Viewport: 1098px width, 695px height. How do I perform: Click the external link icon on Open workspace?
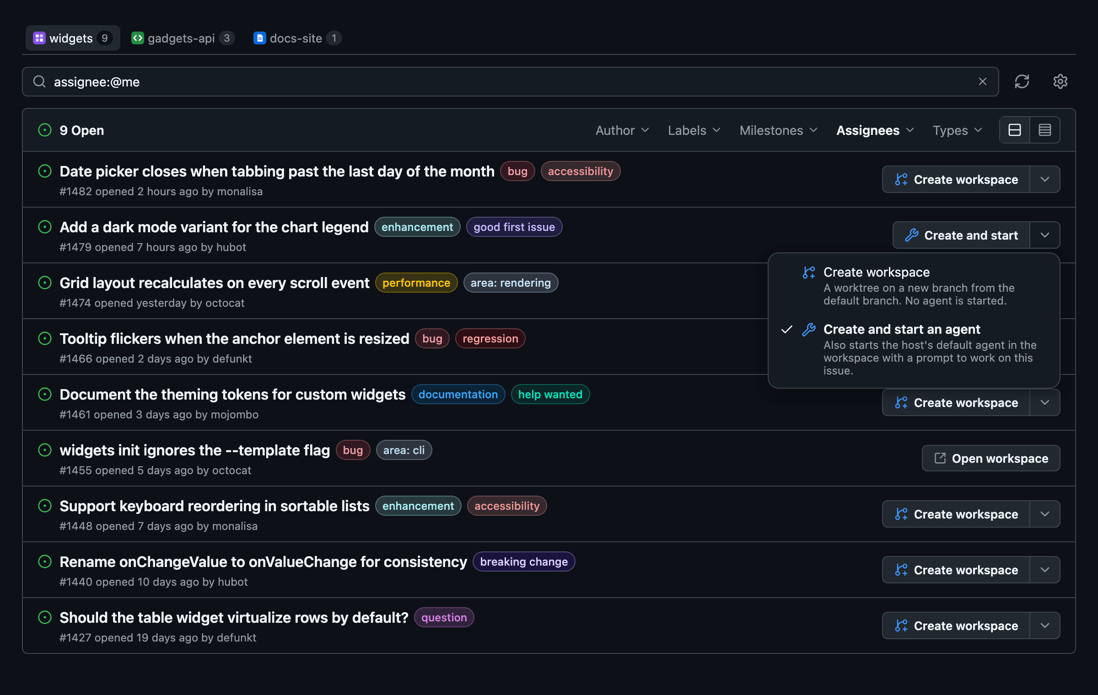[x=940, y=458]
